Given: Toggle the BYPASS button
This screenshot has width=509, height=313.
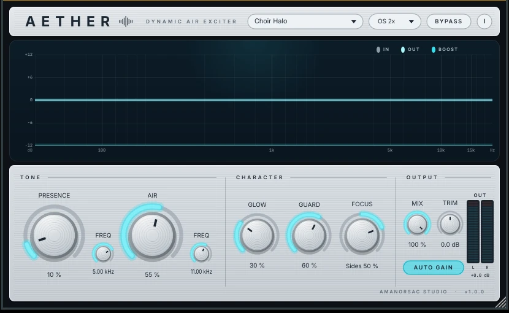Looking at the screenshot, I should tap(449, 21).
